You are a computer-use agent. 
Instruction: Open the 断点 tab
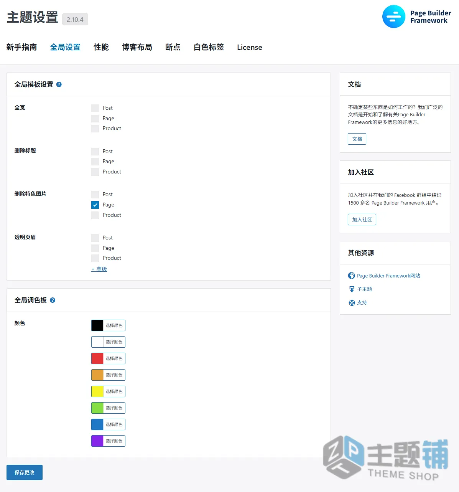pos(173,47)
